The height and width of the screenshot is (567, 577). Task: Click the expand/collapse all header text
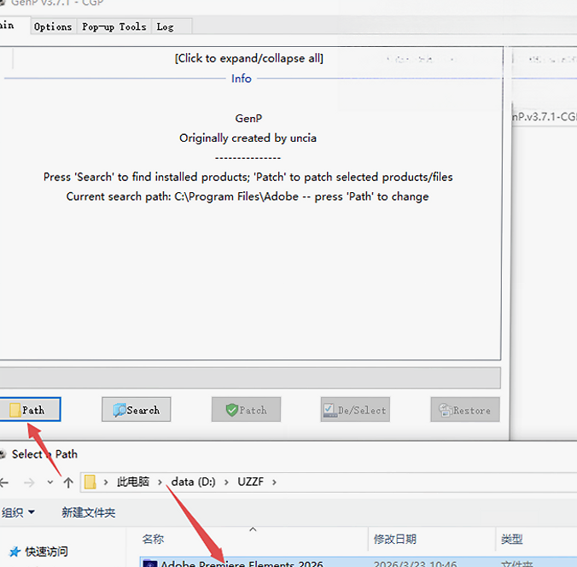tap(248, 58)
